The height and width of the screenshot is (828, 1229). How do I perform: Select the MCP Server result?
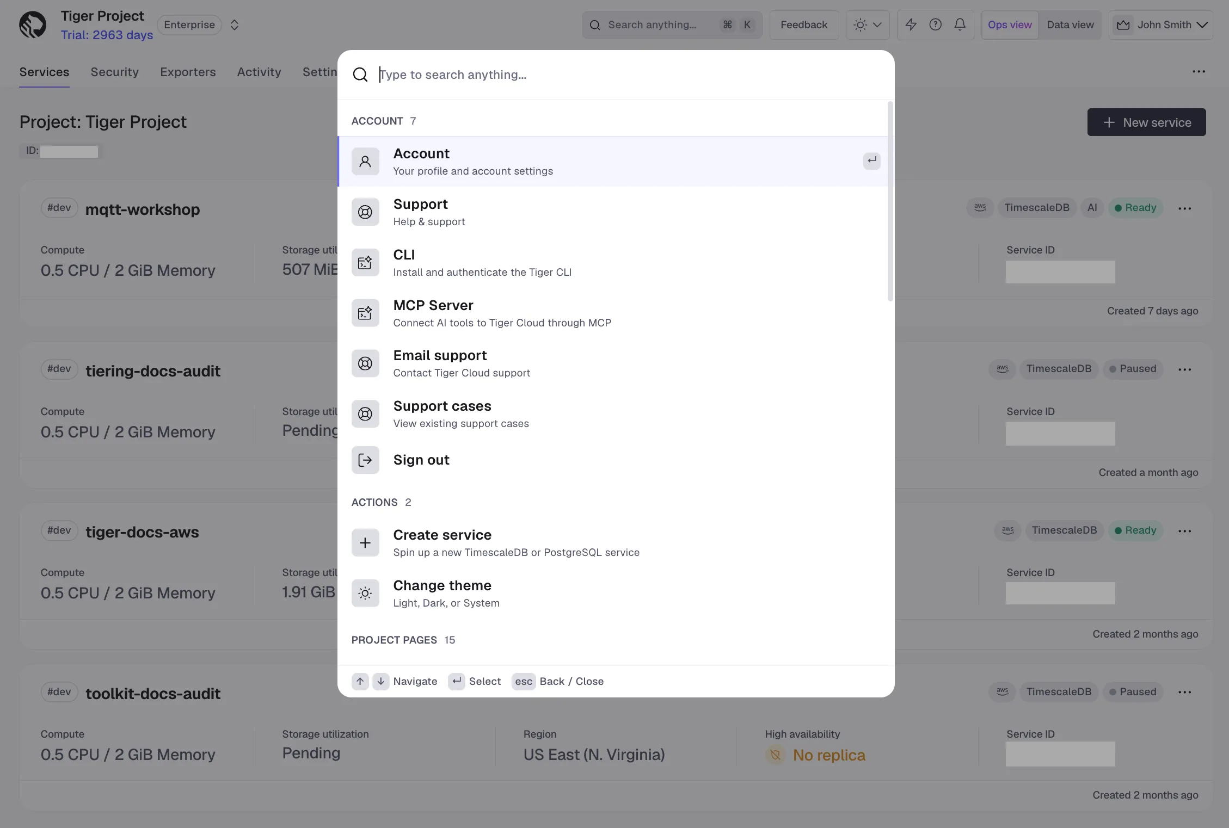pos(613,313)
